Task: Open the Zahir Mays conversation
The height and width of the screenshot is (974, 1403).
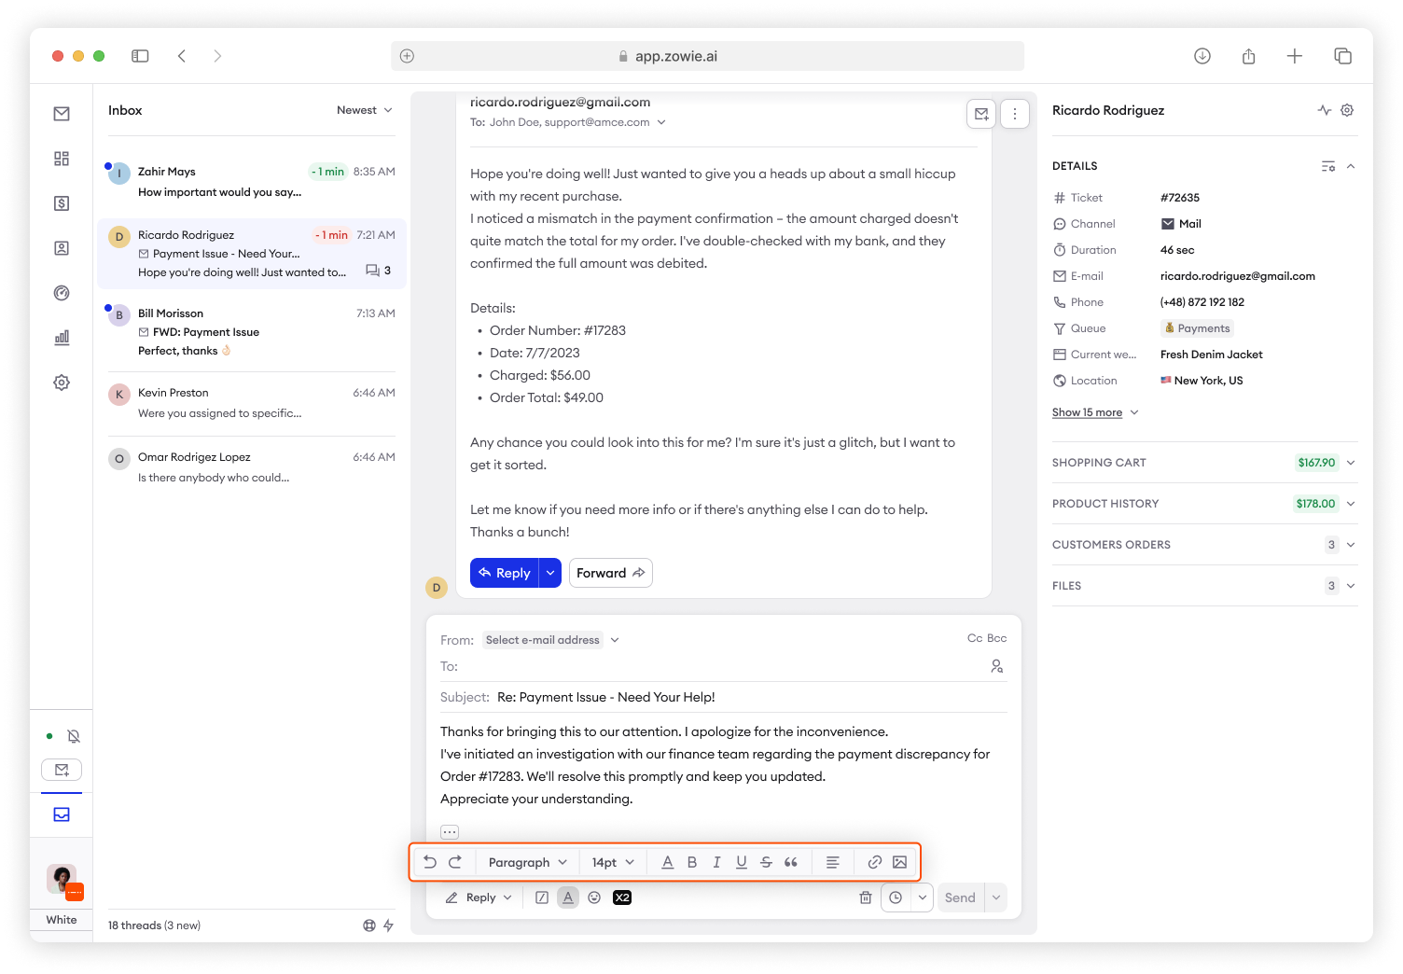Action: (x=252, y=181)
